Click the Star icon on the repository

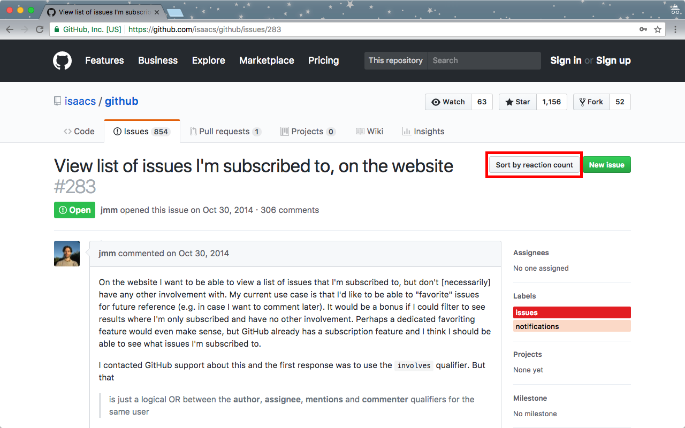click(x=510, y=102)
